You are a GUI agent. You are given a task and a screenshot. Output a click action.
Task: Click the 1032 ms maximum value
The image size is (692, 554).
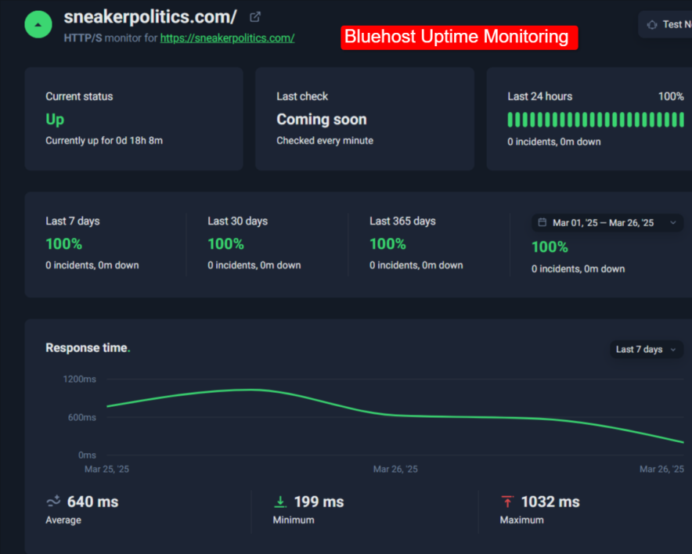550,502
